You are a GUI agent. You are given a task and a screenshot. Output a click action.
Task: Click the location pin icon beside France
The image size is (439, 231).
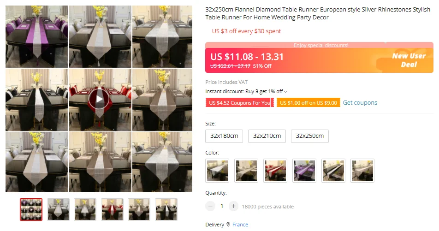click(228, 225)
